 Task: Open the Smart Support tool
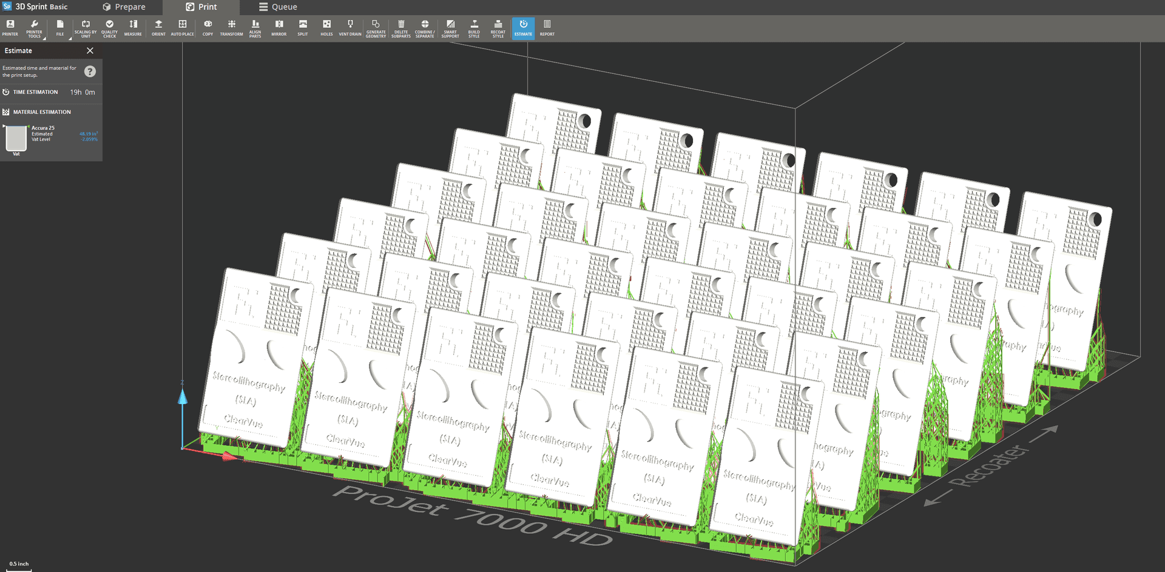[450, 28]
